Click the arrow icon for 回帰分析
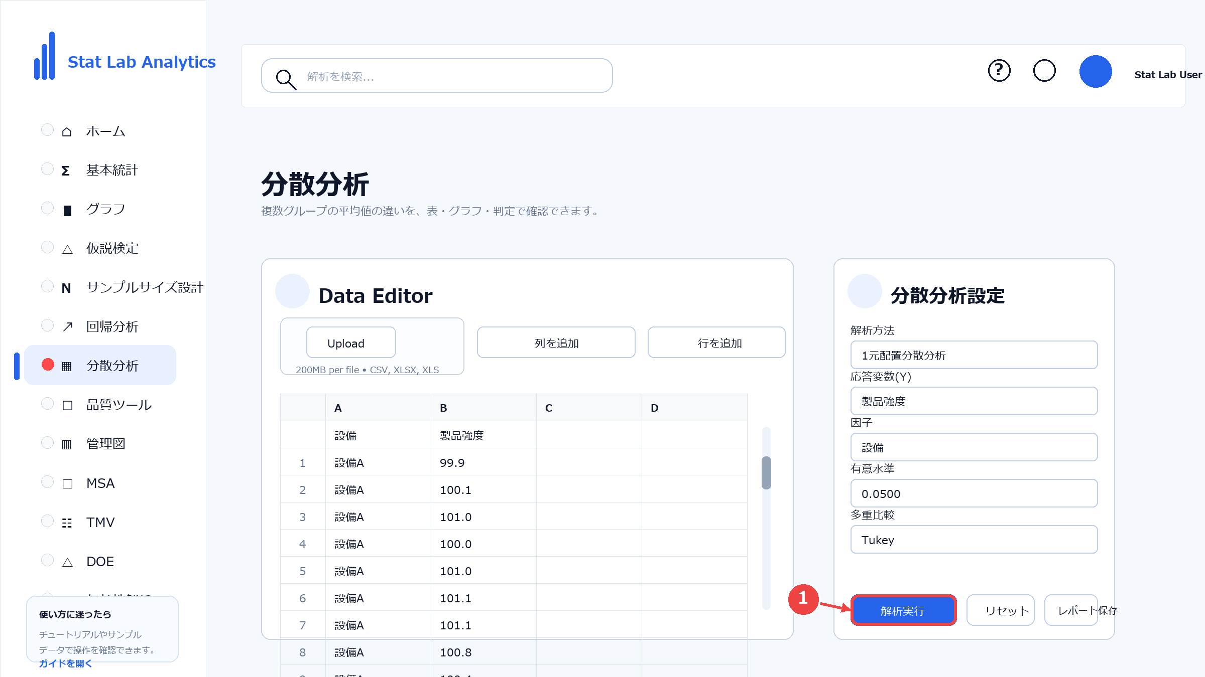 (x=67, y=327)
